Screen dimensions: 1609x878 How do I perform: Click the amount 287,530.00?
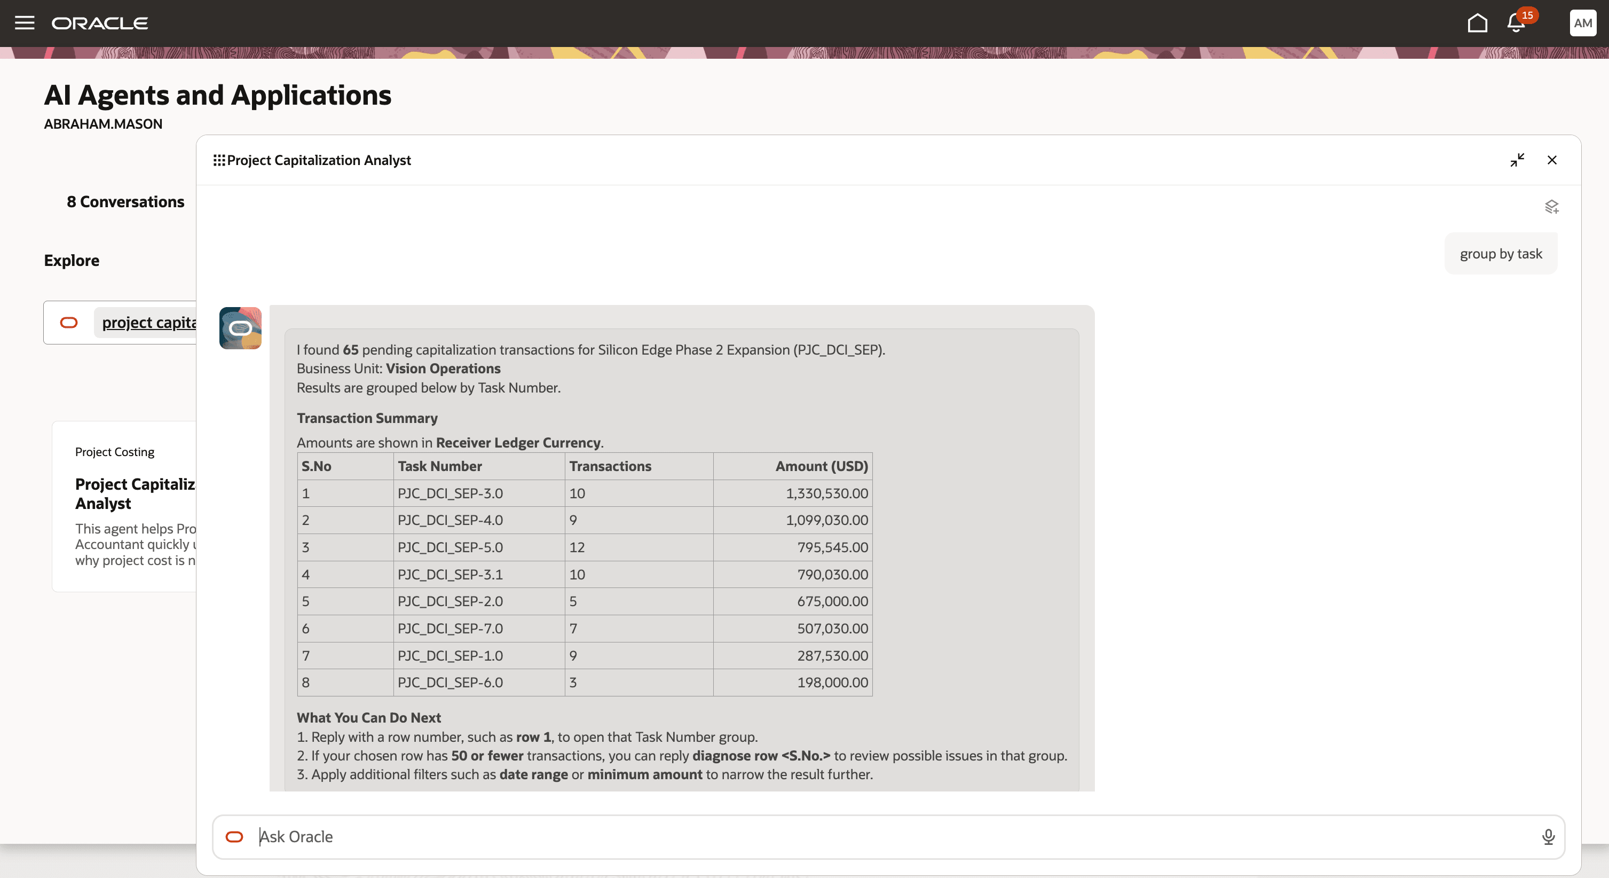832,655
